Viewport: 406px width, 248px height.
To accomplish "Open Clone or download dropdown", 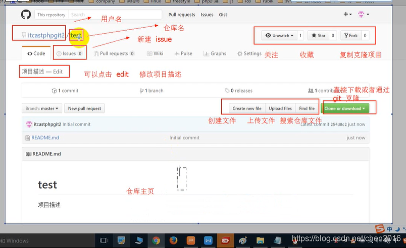I will 344,108.
